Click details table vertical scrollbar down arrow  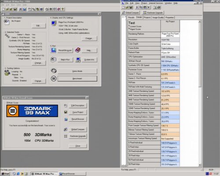tap(200, 165)
